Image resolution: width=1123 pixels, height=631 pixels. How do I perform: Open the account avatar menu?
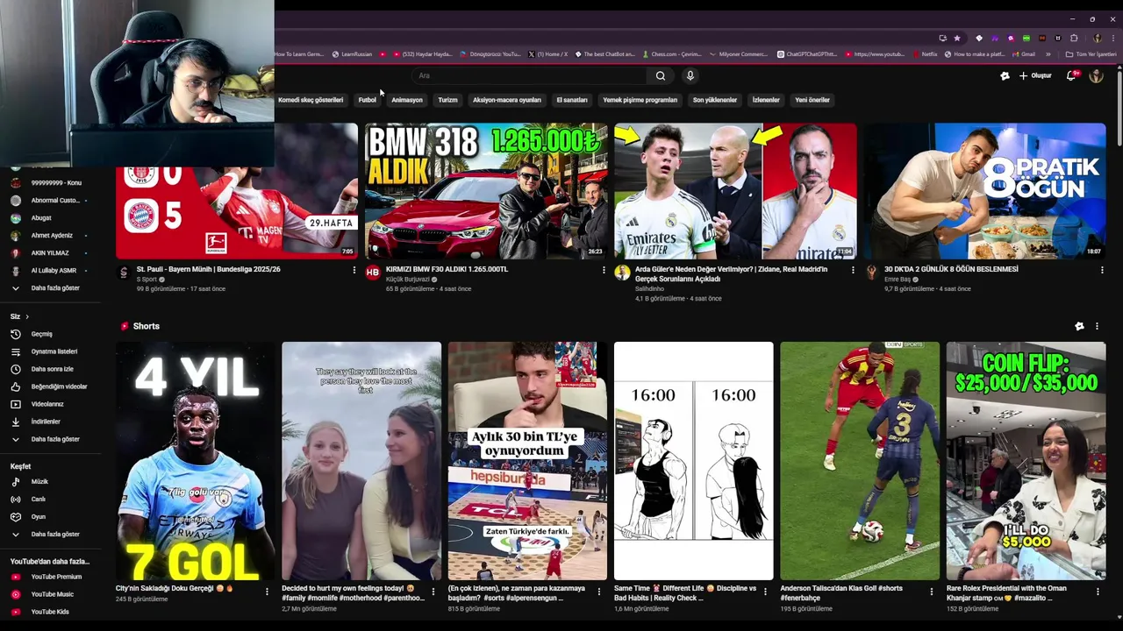[1096, 76]
